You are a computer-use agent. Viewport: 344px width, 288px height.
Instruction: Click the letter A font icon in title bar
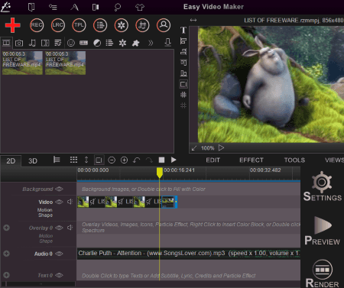tap(74, 7)
